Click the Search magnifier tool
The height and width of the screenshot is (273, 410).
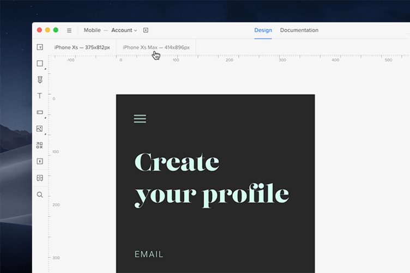click(40, 195)
